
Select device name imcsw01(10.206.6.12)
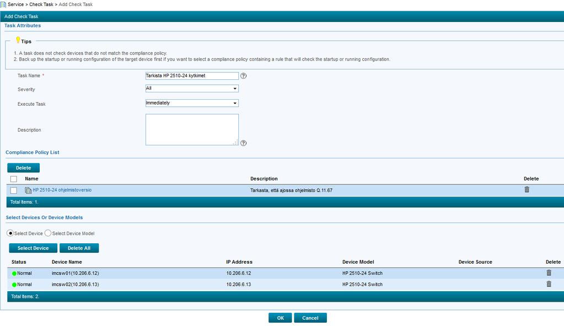tap(75, 273)
